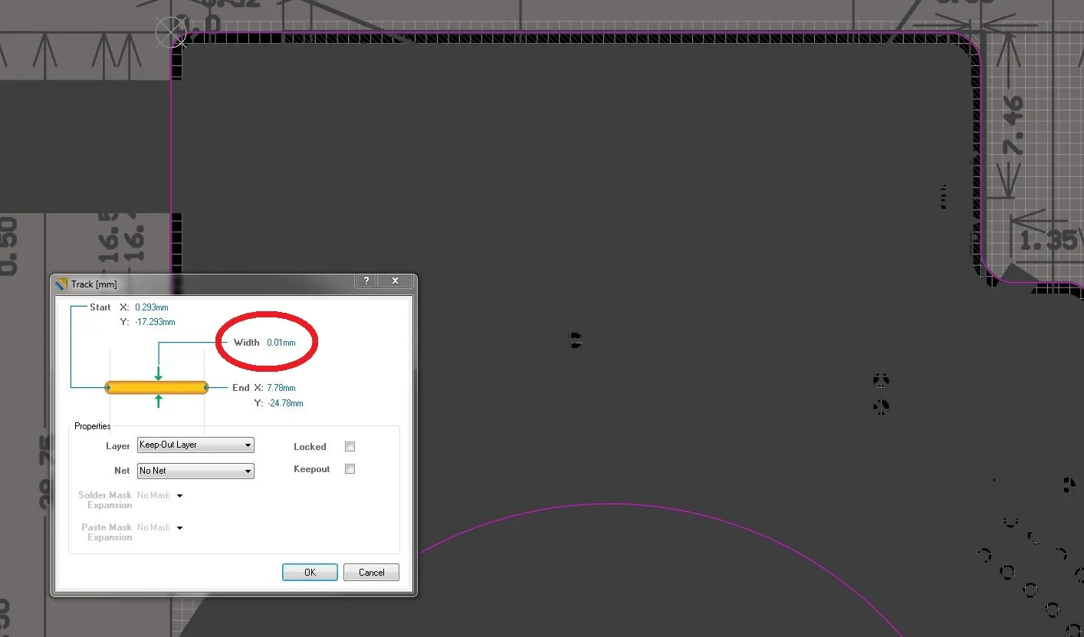This screenshot has width=1084, height=637.
Task: Click the orange track preview graphic
Action: (156, 387)
